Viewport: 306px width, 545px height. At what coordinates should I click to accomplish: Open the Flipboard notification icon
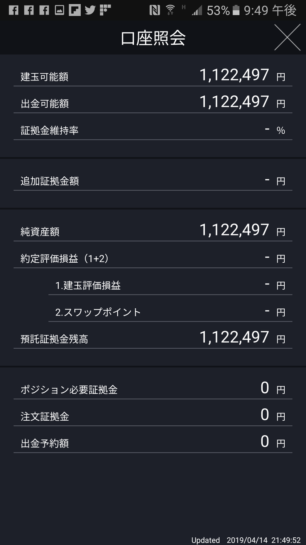click(x=75, y=10)
